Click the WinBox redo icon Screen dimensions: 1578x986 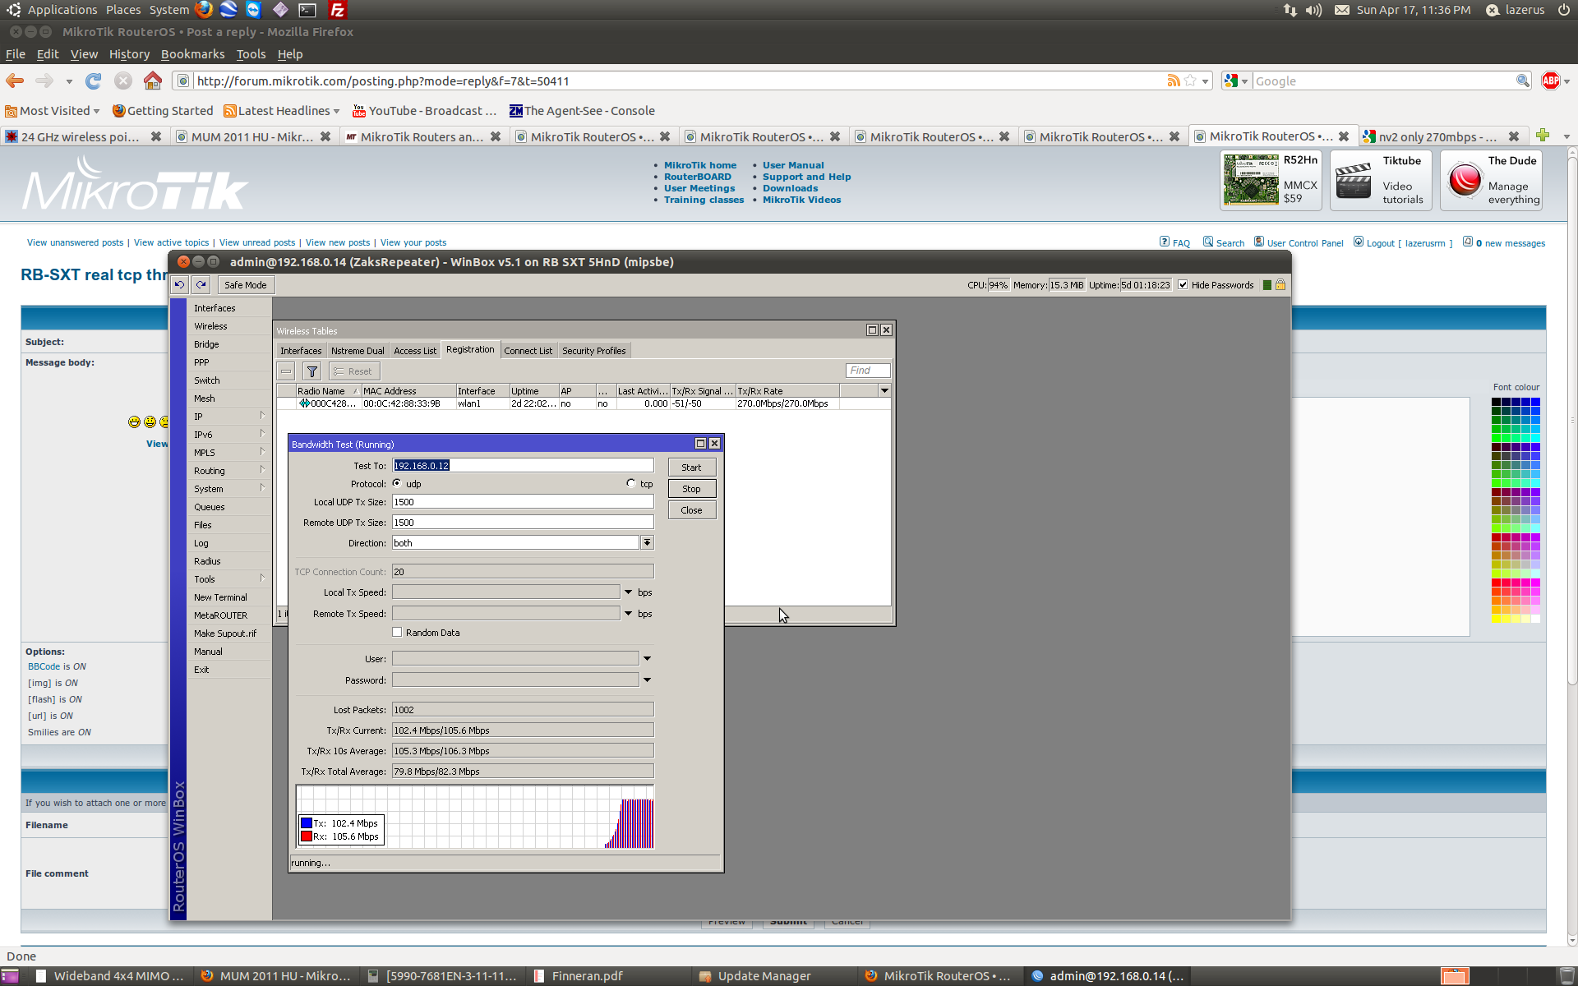point(201,284)
